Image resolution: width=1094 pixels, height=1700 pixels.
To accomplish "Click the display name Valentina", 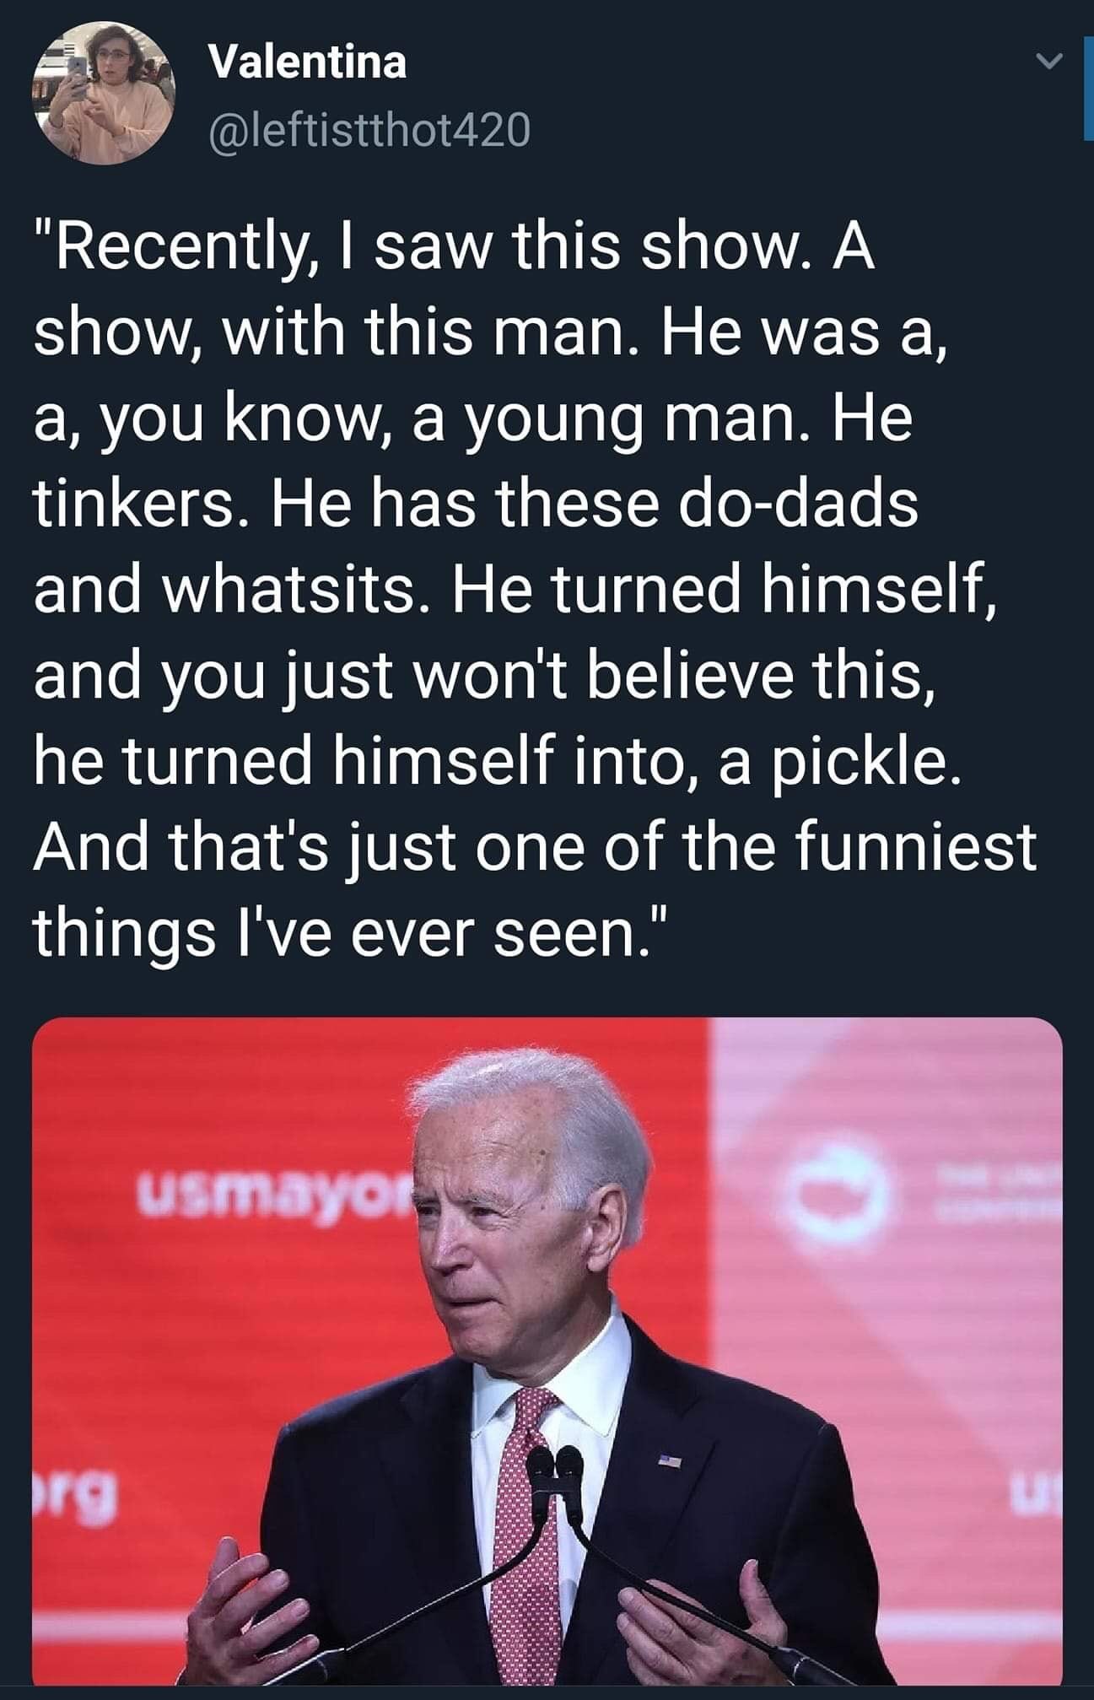I will coord(308,62).
